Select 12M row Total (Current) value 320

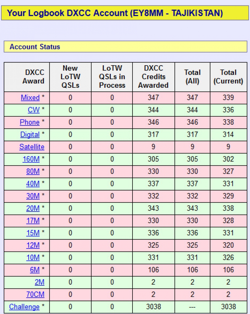pos(228,245)
